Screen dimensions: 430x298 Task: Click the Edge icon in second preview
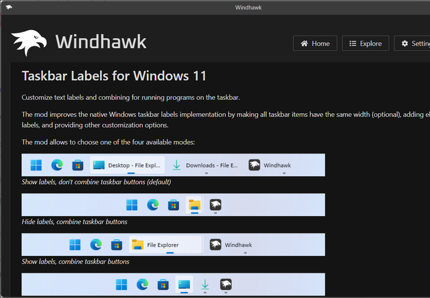tap(153, 205)
